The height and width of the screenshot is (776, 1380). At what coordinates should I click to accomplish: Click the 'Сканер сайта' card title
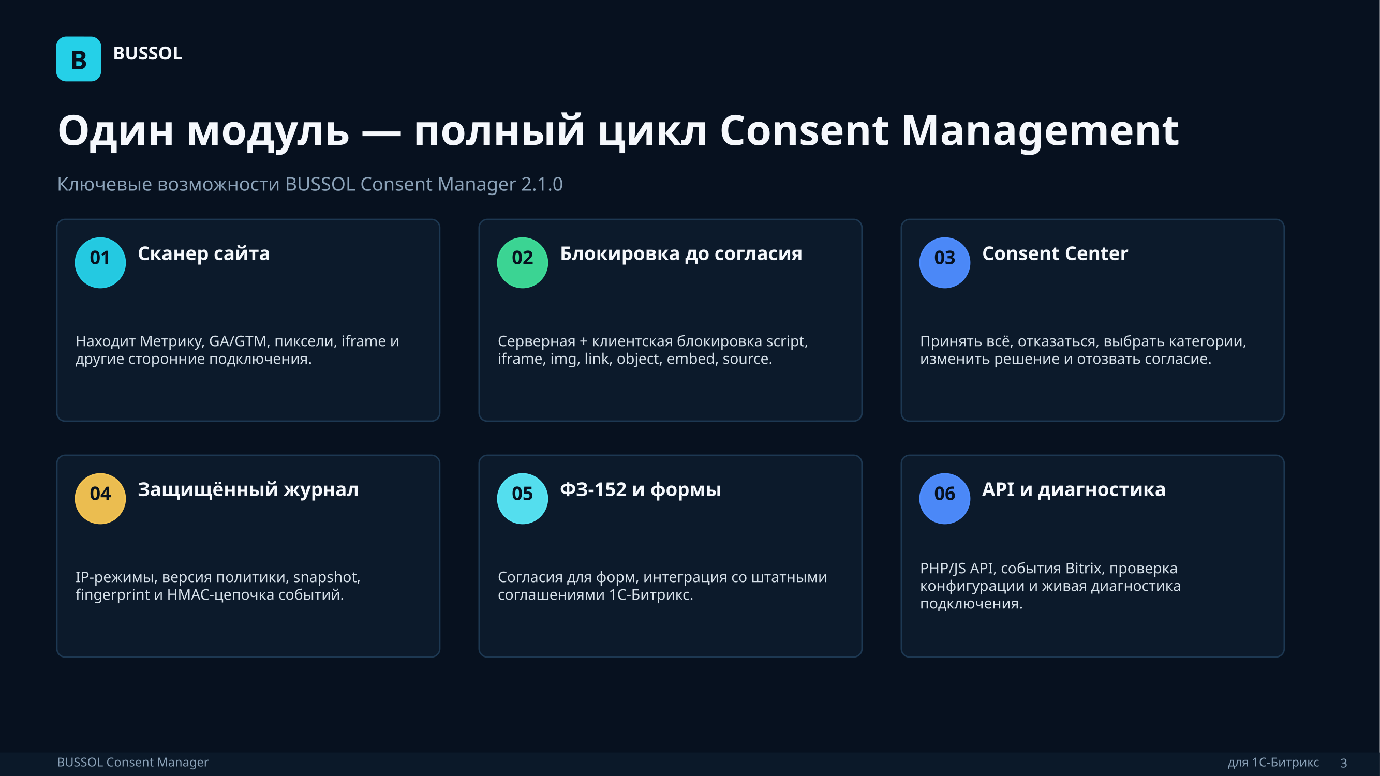[x=203, y=254]
